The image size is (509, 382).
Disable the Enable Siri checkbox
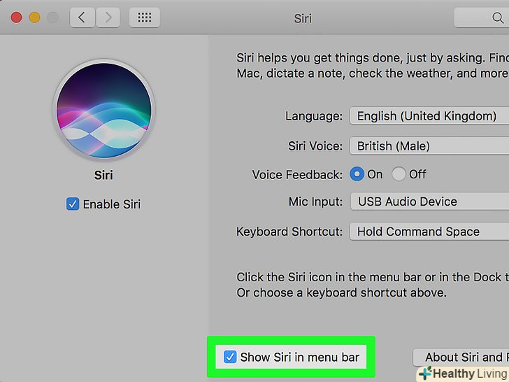[x=73, y=204]
